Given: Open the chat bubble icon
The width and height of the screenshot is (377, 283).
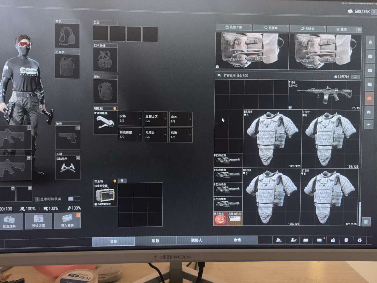Looking at the screenshot, I should click(x=306, y=240).
